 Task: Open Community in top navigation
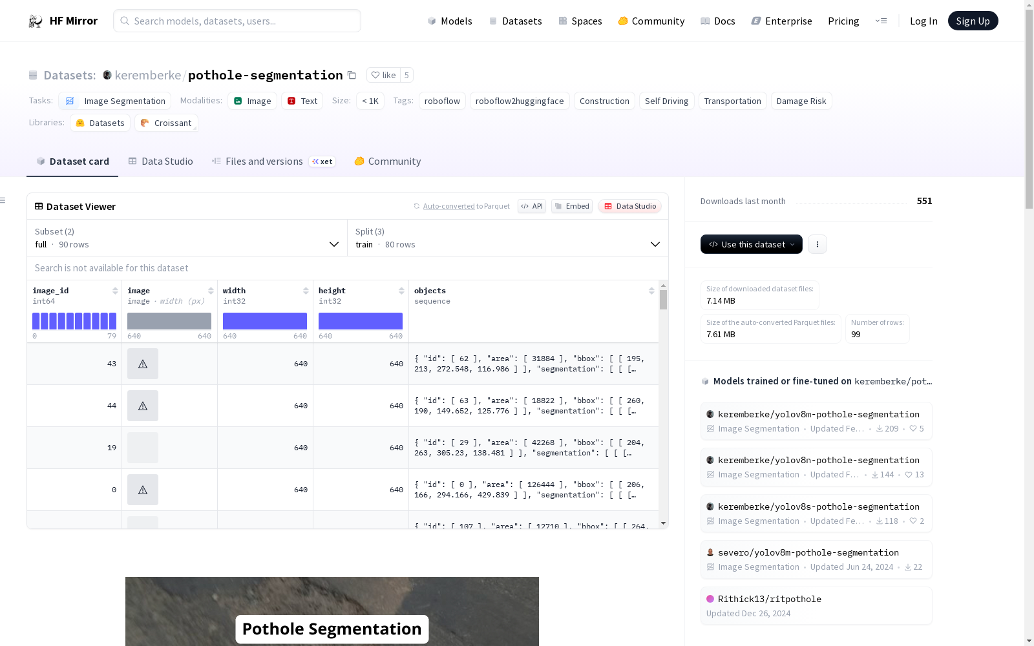coord(651,21)
